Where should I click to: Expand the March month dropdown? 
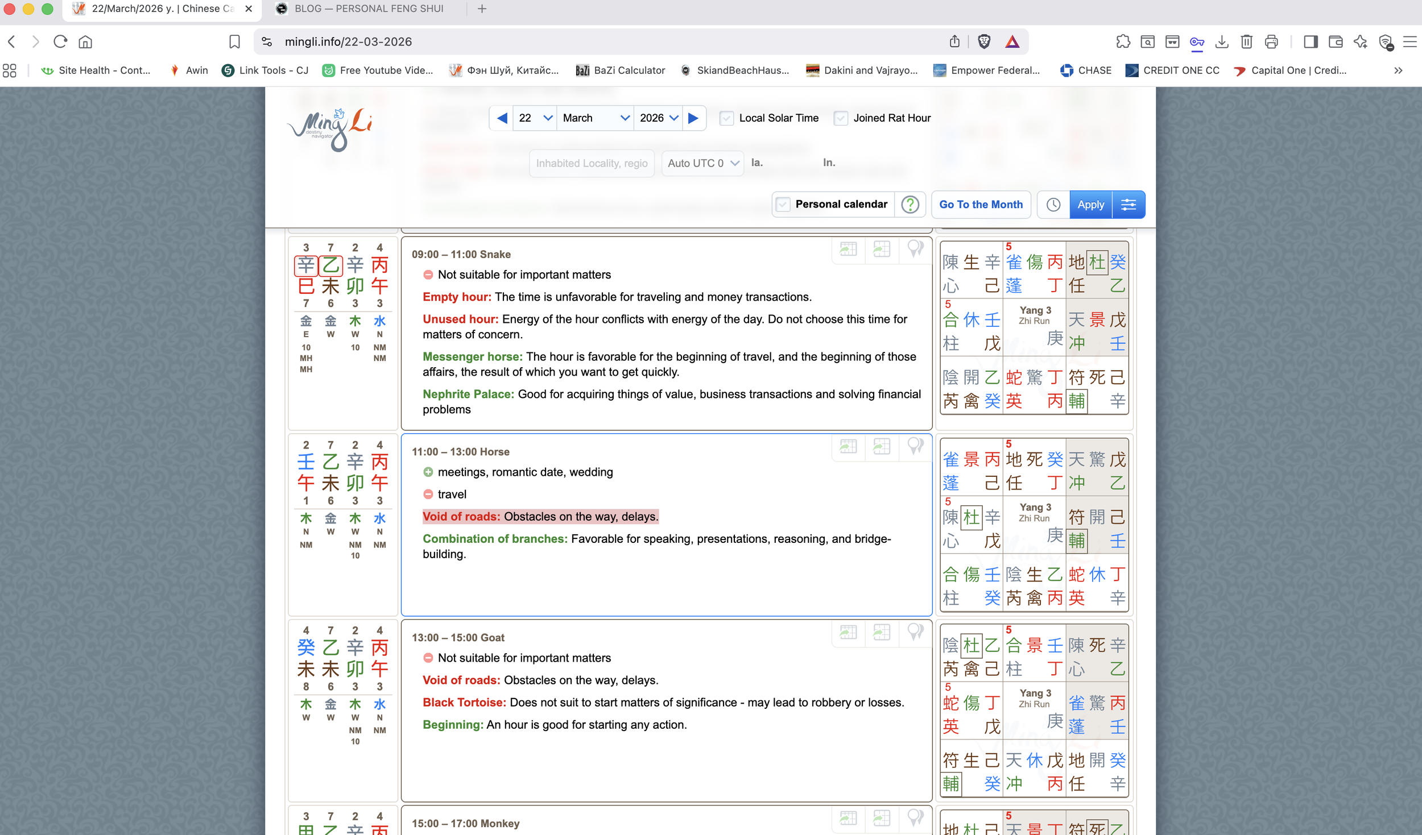(595, 118)
